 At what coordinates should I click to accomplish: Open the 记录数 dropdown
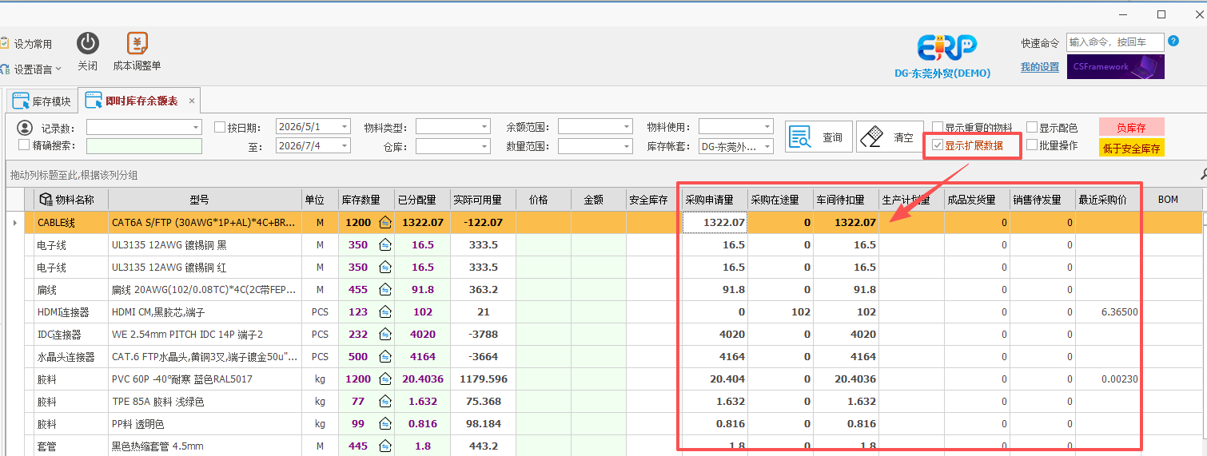click(x=196, y=127)
